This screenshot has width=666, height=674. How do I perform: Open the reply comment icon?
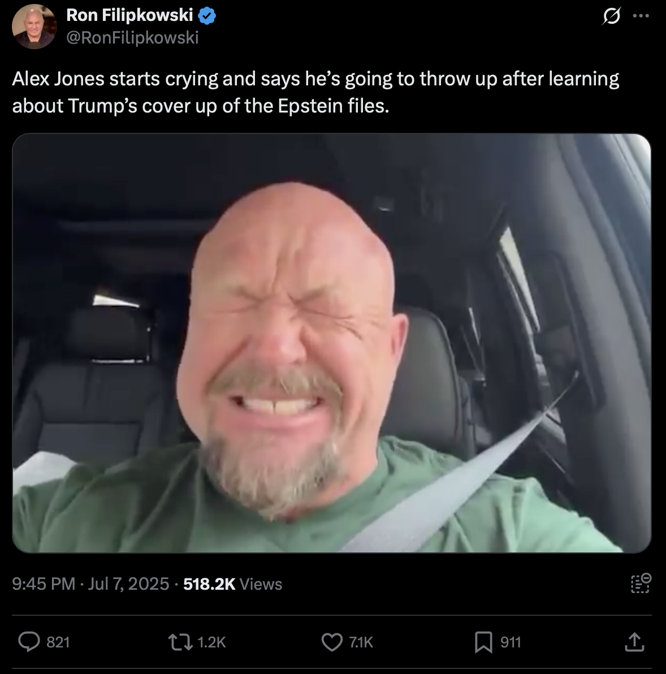pyautogui.click(x=29, y=642)
